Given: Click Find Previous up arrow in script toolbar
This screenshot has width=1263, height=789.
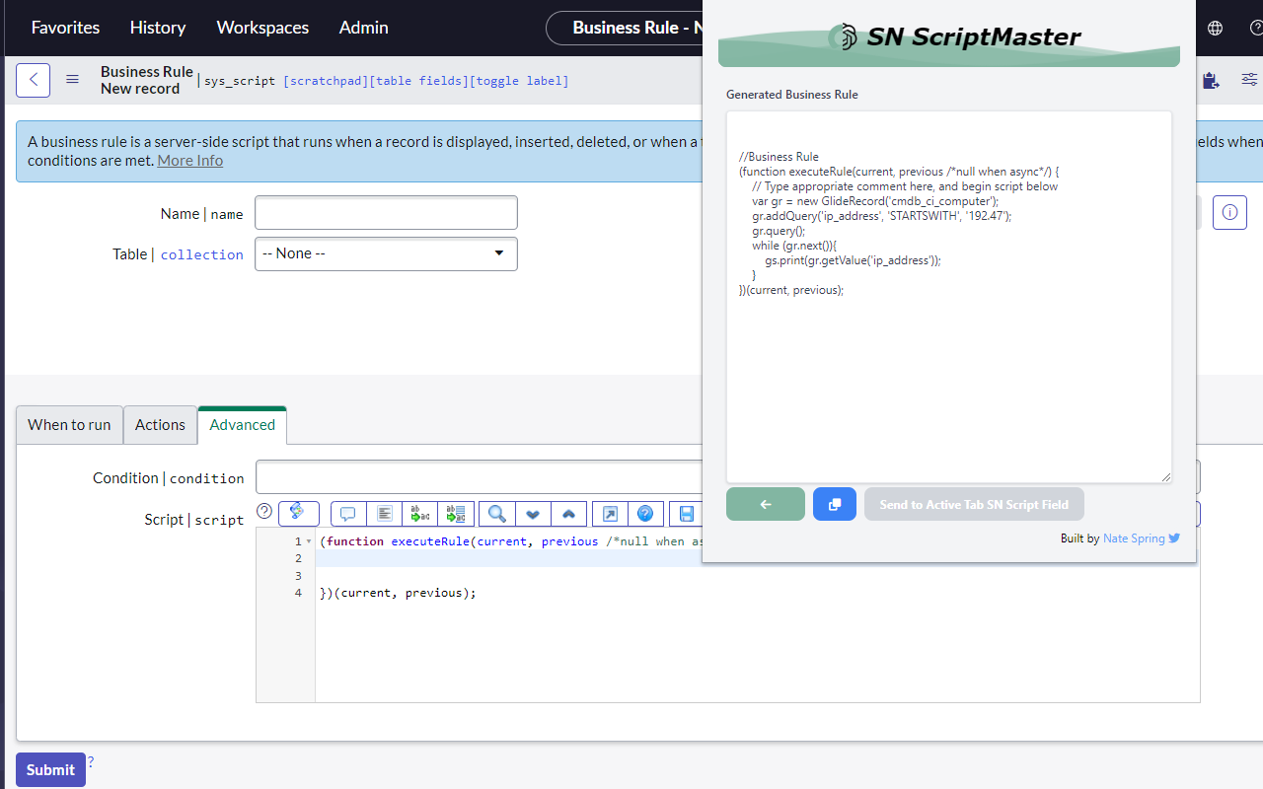Looking at the screenshot, I should coord(568,514).
